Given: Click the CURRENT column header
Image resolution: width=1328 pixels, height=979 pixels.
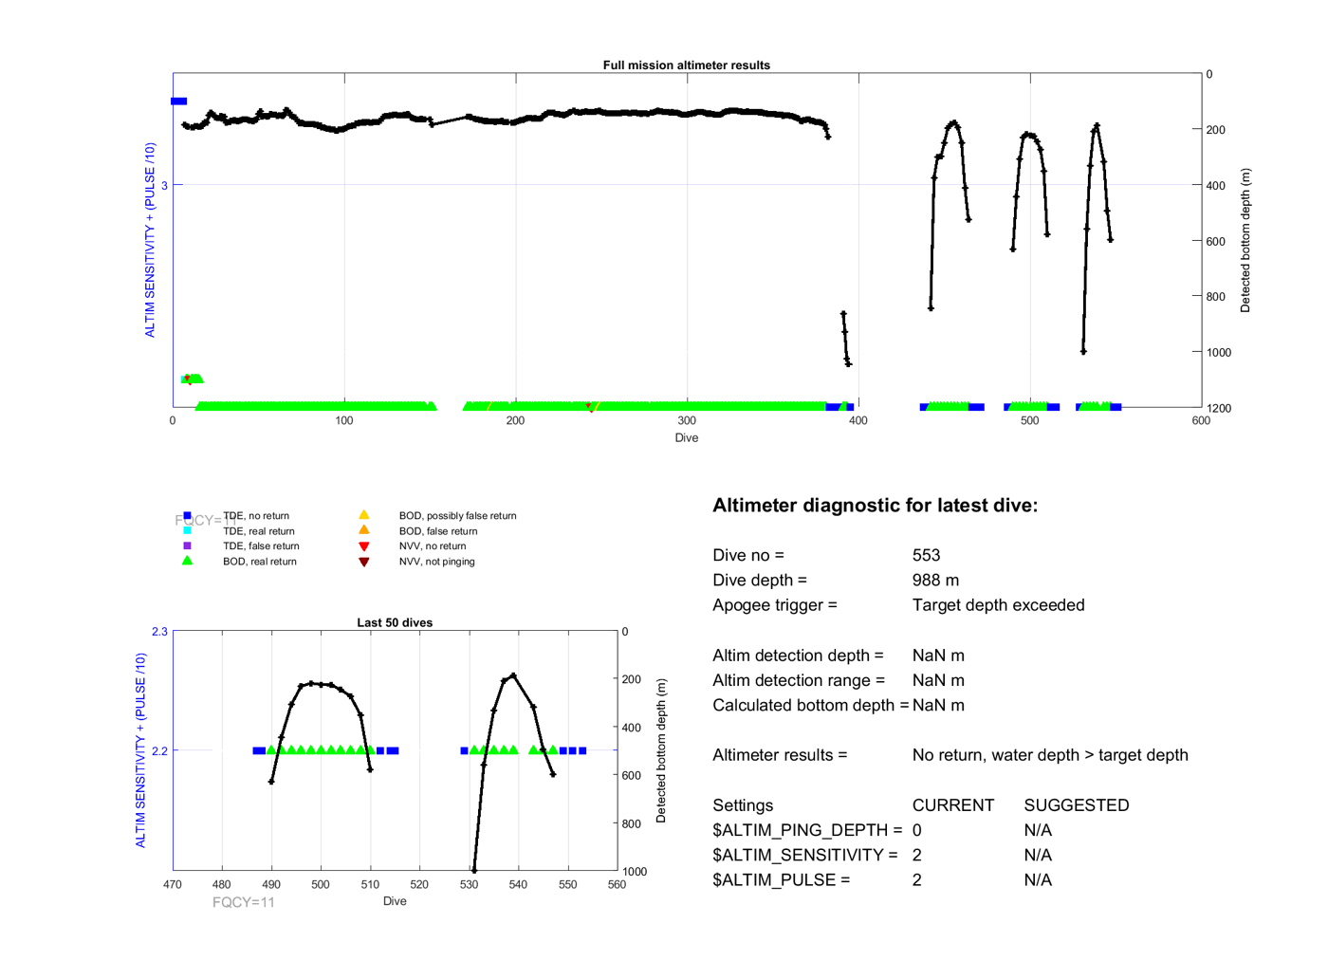Looking at the screenshot, I should tap(953, 805).
